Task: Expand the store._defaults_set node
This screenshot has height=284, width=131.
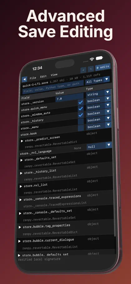Action: click(x=22, y=160)
